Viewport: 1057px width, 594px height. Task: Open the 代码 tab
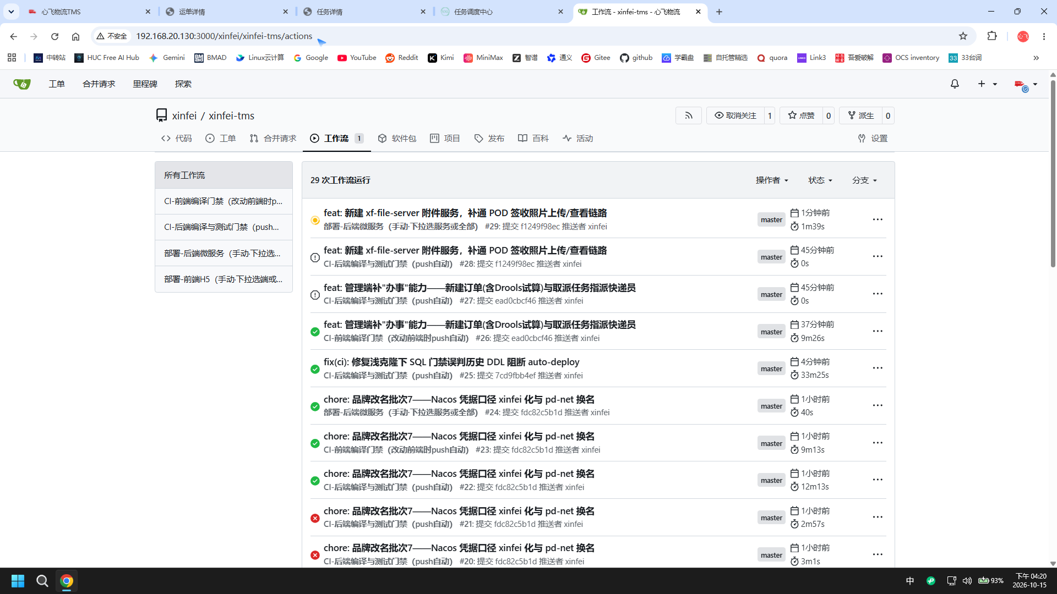point(177,139)
